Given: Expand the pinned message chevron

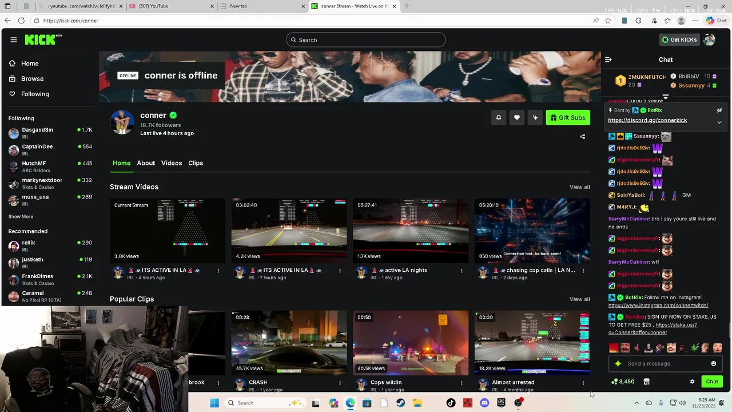Looking at the screenshot, I should click(719, 122).
